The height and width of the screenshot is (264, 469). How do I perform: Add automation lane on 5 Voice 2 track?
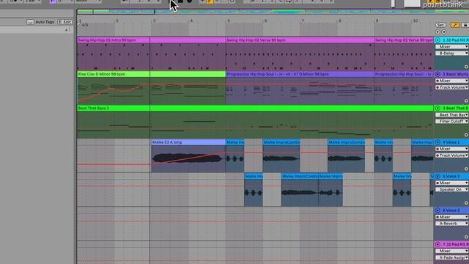pos(466,203)
